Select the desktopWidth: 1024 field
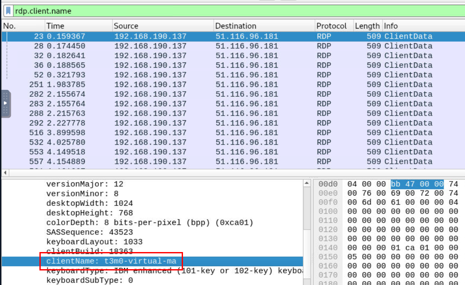Screen dimensions: 465x285 (90, 203)
